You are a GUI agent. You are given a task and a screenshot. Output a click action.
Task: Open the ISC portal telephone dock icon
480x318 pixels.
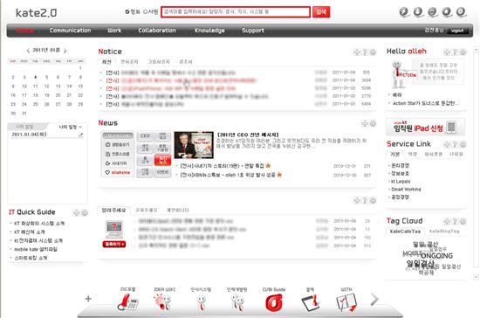(x=127, y=302)
